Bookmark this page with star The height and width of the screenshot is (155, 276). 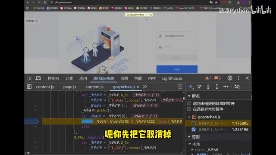click(x=216, y=2)
